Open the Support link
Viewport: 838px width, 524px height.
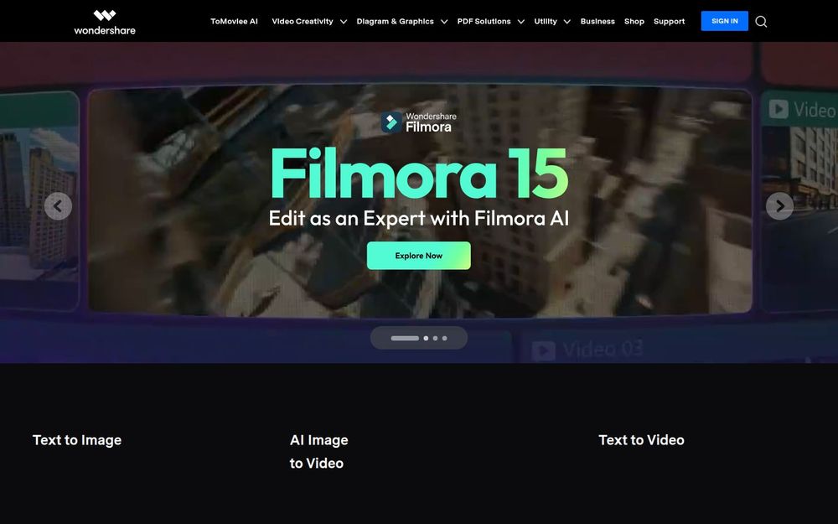click(669, 22)
